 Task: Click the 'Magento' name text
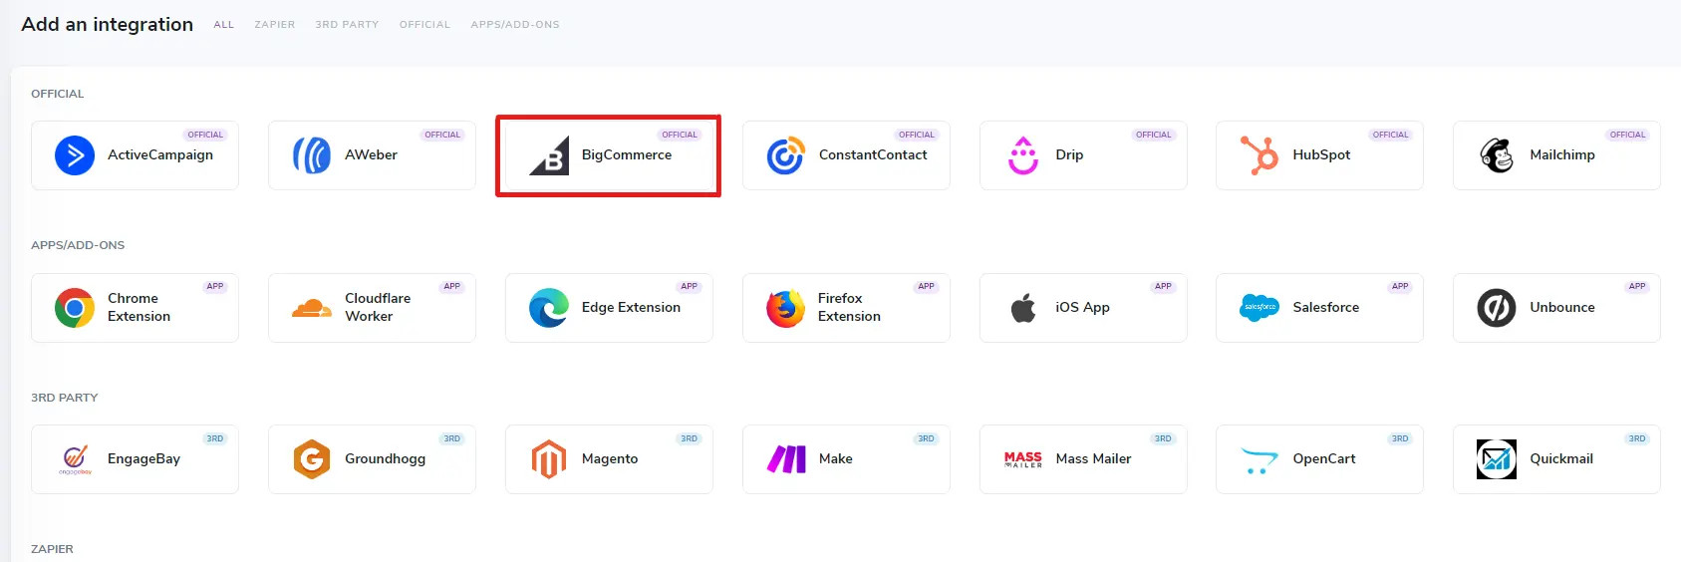610,459
